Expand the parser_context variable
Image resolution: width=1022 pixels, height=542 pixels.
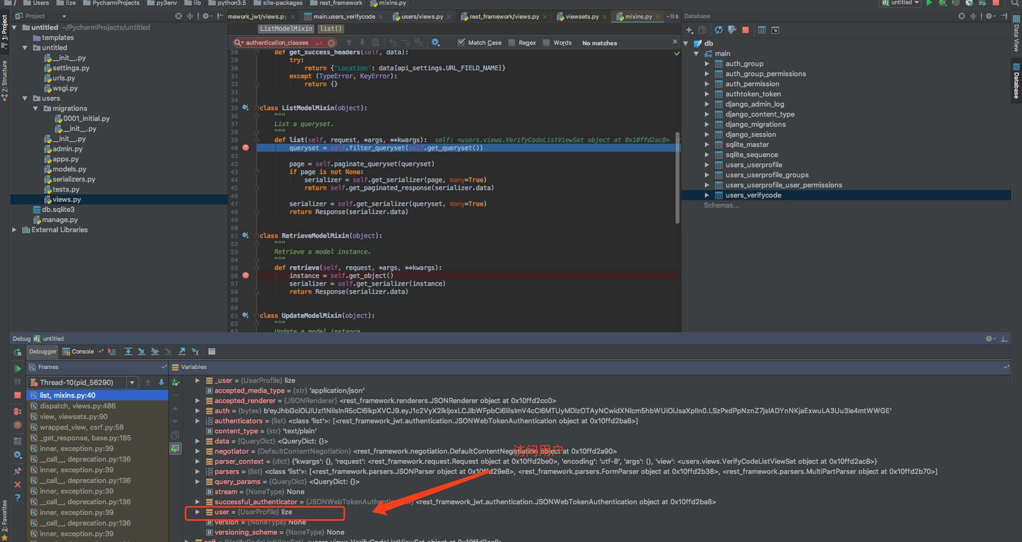[x=198, y=461]
